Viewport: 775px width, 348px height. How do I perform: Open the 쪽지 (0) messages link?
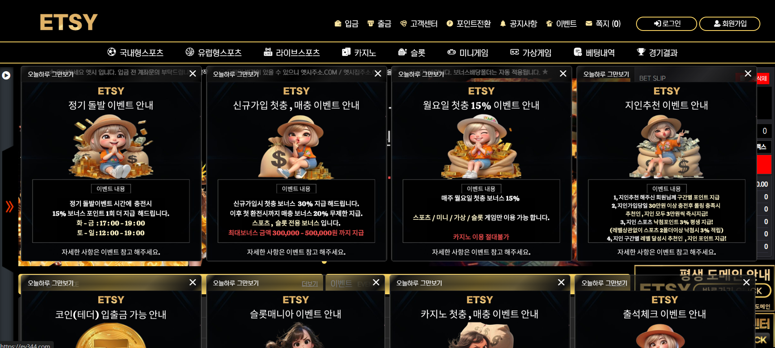coord(603,24)
